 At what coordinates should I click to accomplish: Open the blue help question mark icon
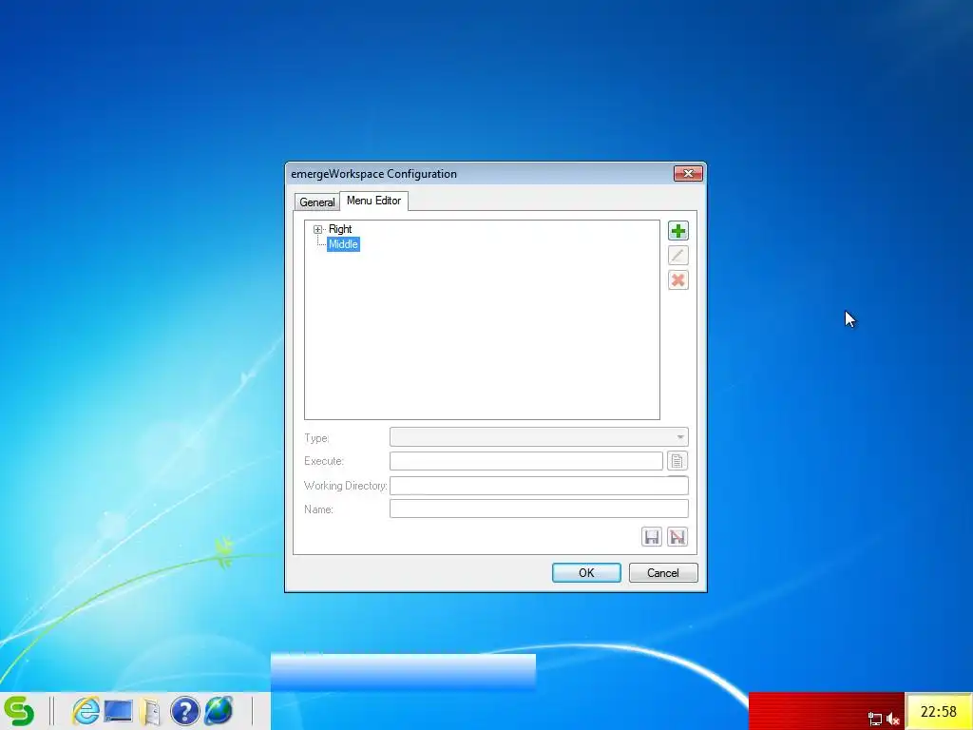pos(184,711)
